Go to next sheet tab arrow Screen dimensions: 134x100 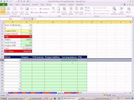click(5, 93)
